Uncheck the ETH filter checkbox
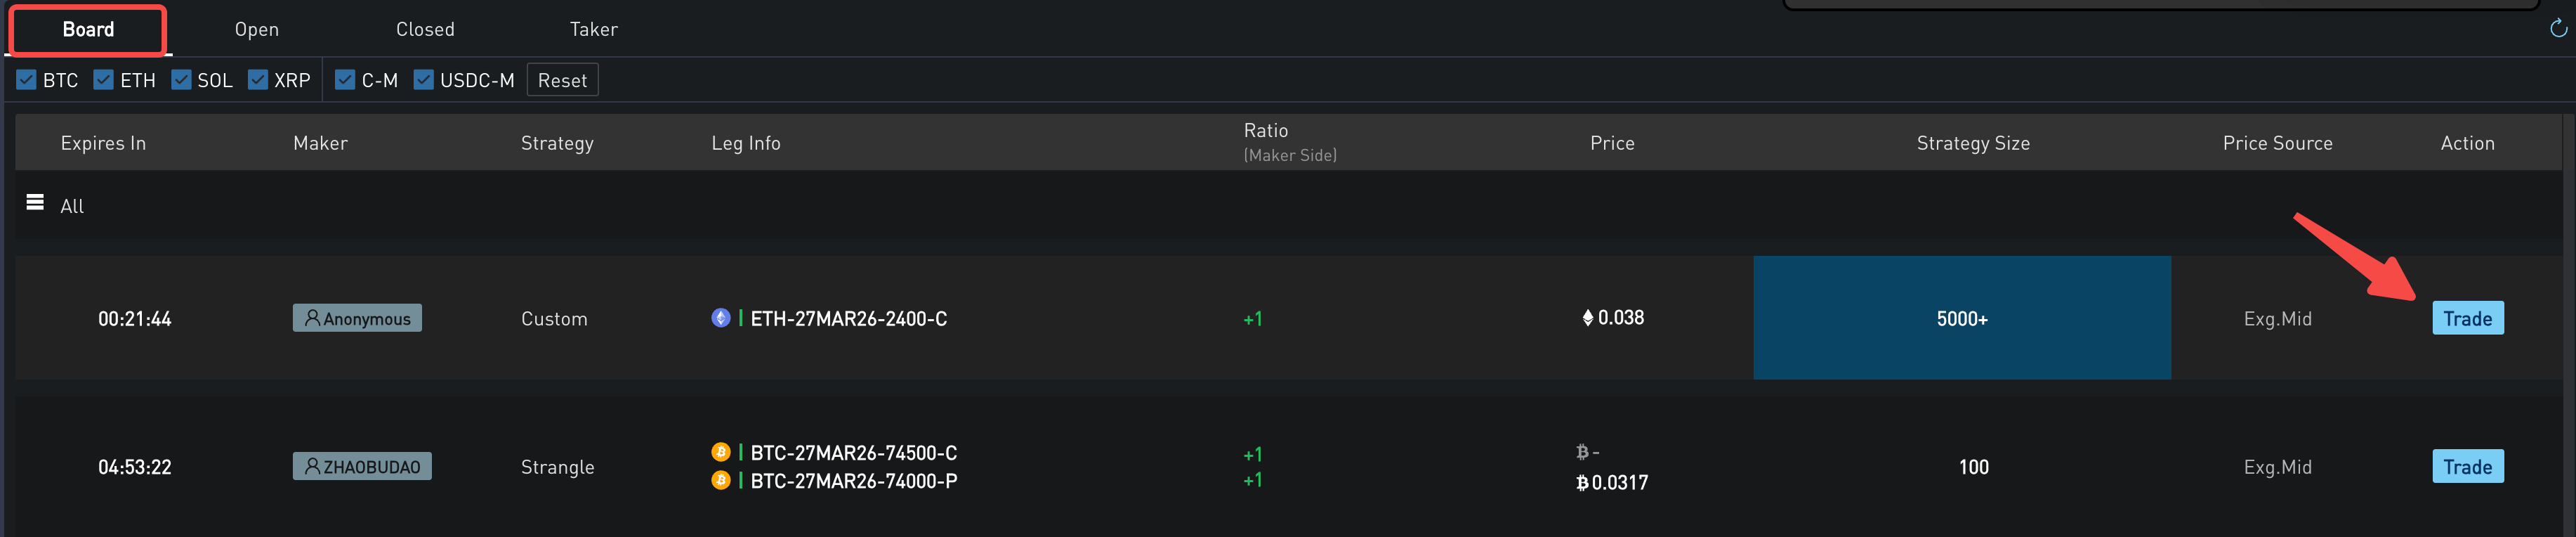2576x537 pixels. pos(104,80)
